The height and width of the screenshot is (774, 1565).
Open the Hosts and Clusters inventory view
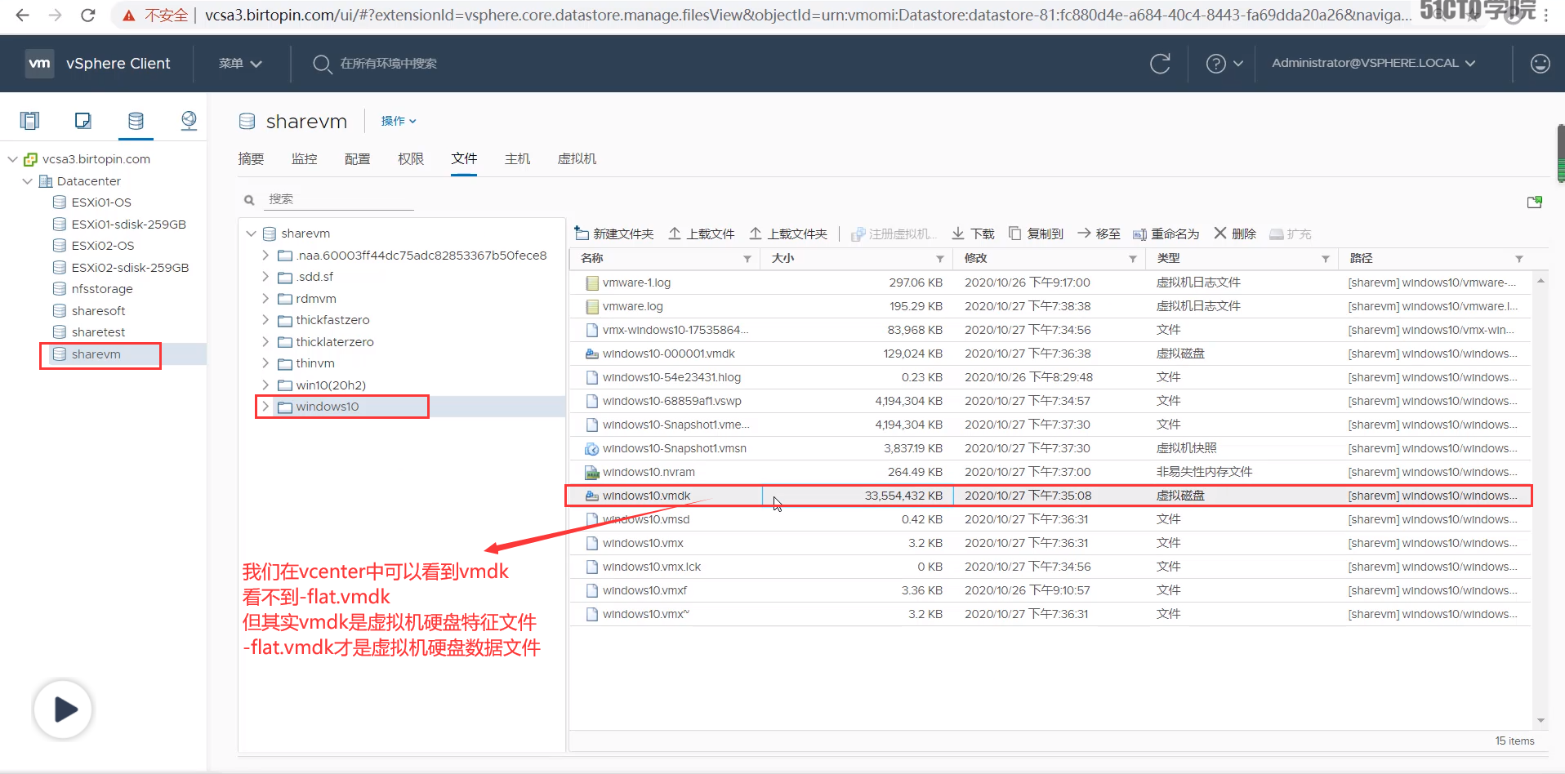(30, 121)
